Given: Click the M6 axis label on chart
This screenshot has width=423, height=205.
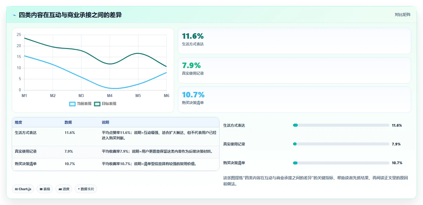Looking at the screenshot, I should [167, 96].
